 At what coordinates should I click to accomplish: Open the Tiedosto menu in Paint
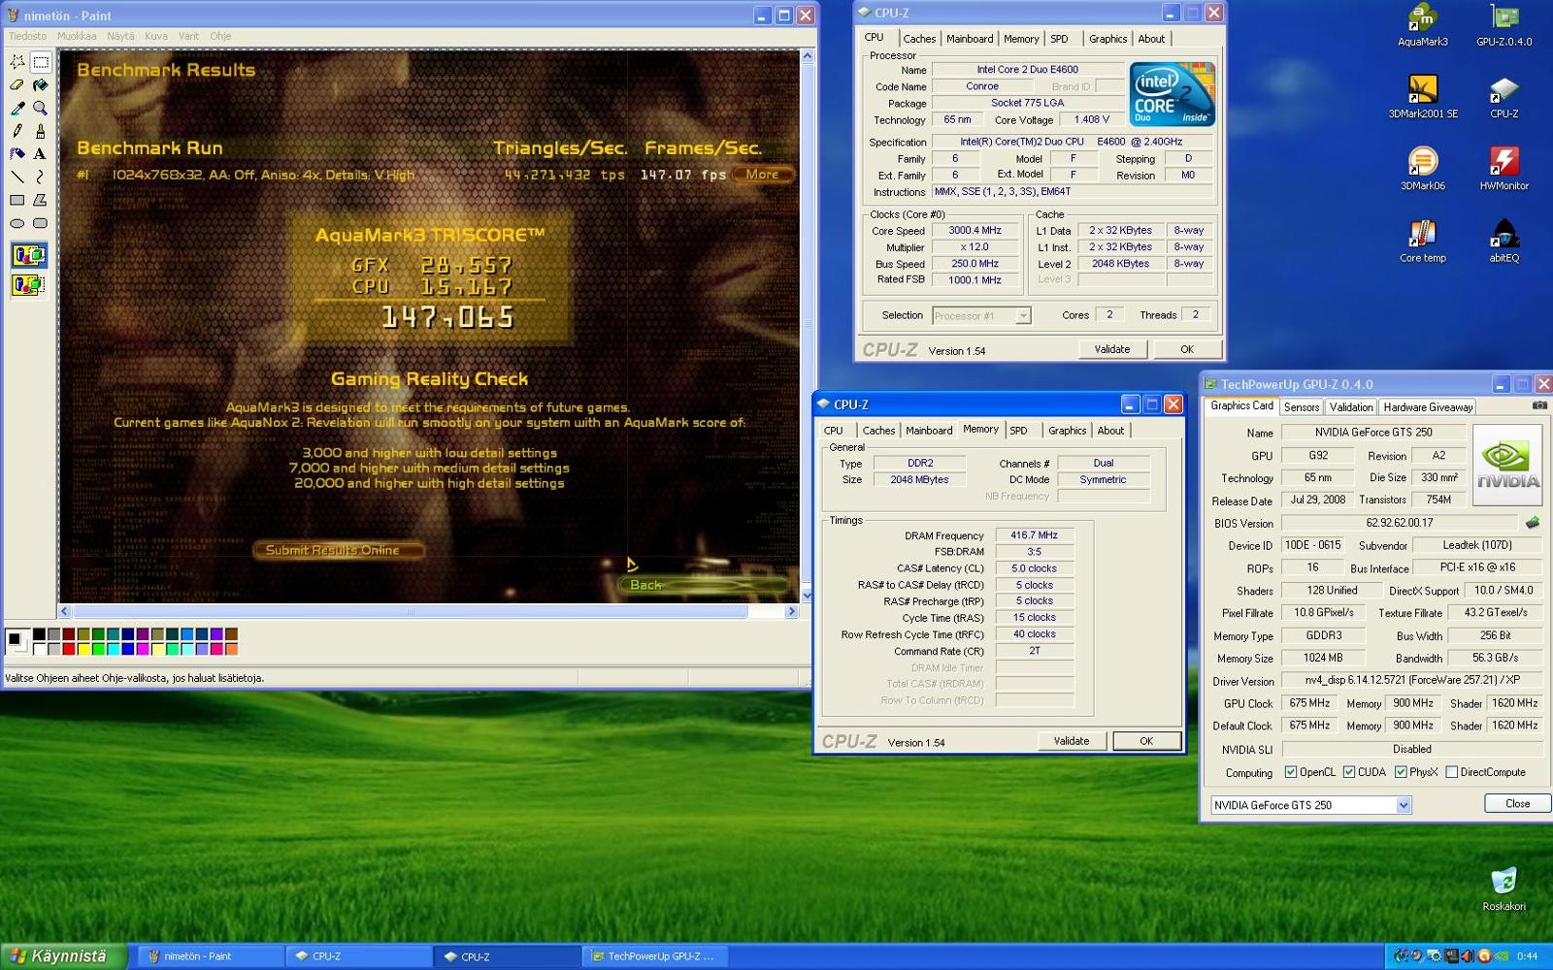tap(27, 36)
